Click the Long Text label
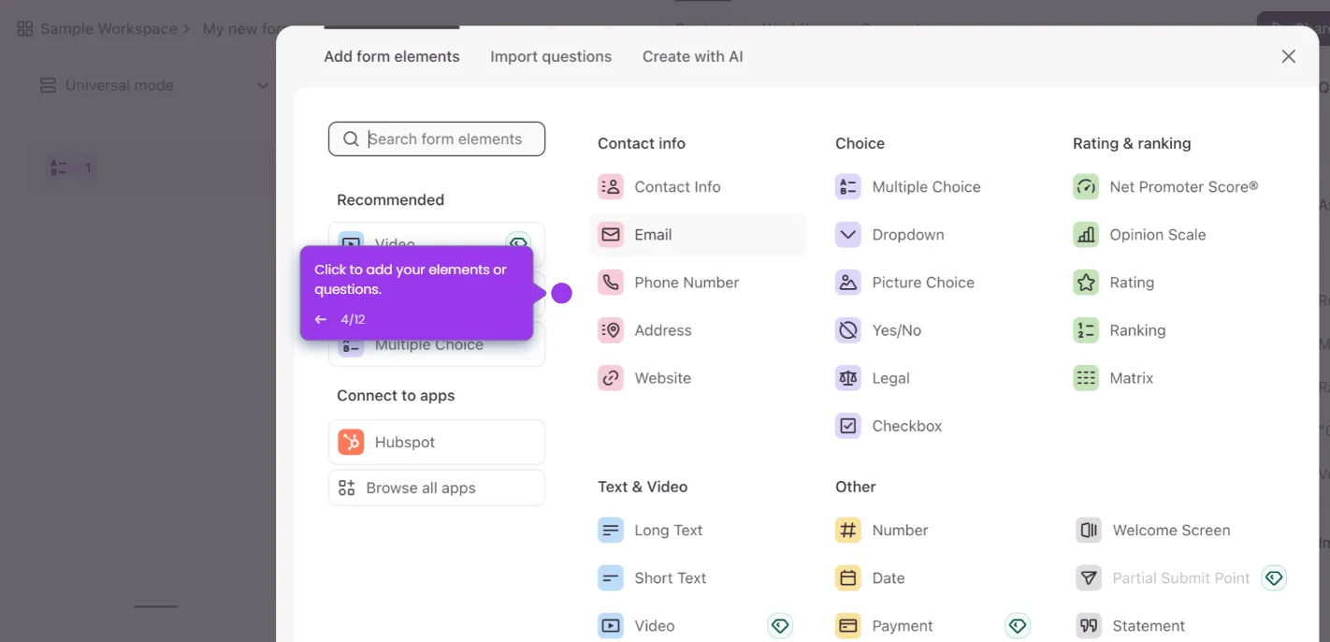This screenshot has width=1330, height=642. pyautogui.click(x=669, y=530)
